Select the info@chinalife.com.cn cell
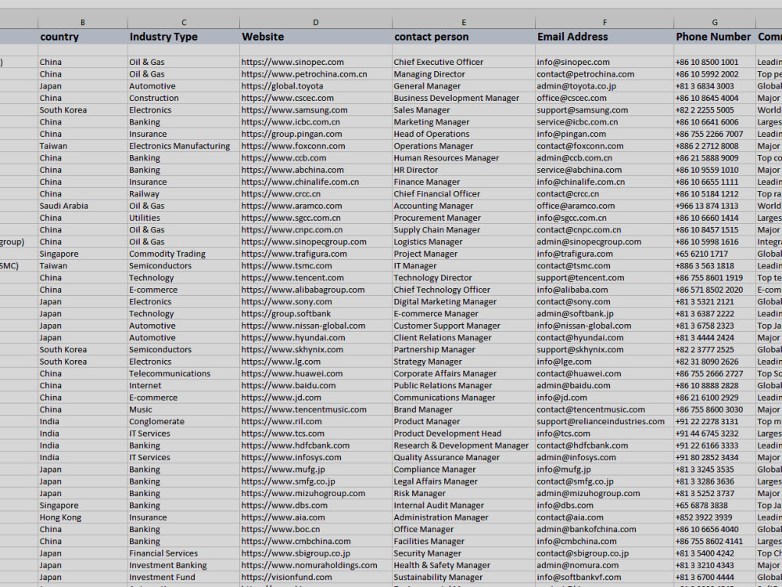782x587 pixels. tap(604, 182)
